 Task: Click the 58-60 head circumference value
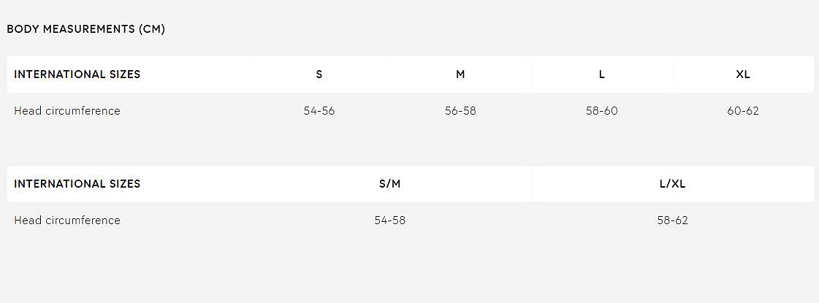602,111
